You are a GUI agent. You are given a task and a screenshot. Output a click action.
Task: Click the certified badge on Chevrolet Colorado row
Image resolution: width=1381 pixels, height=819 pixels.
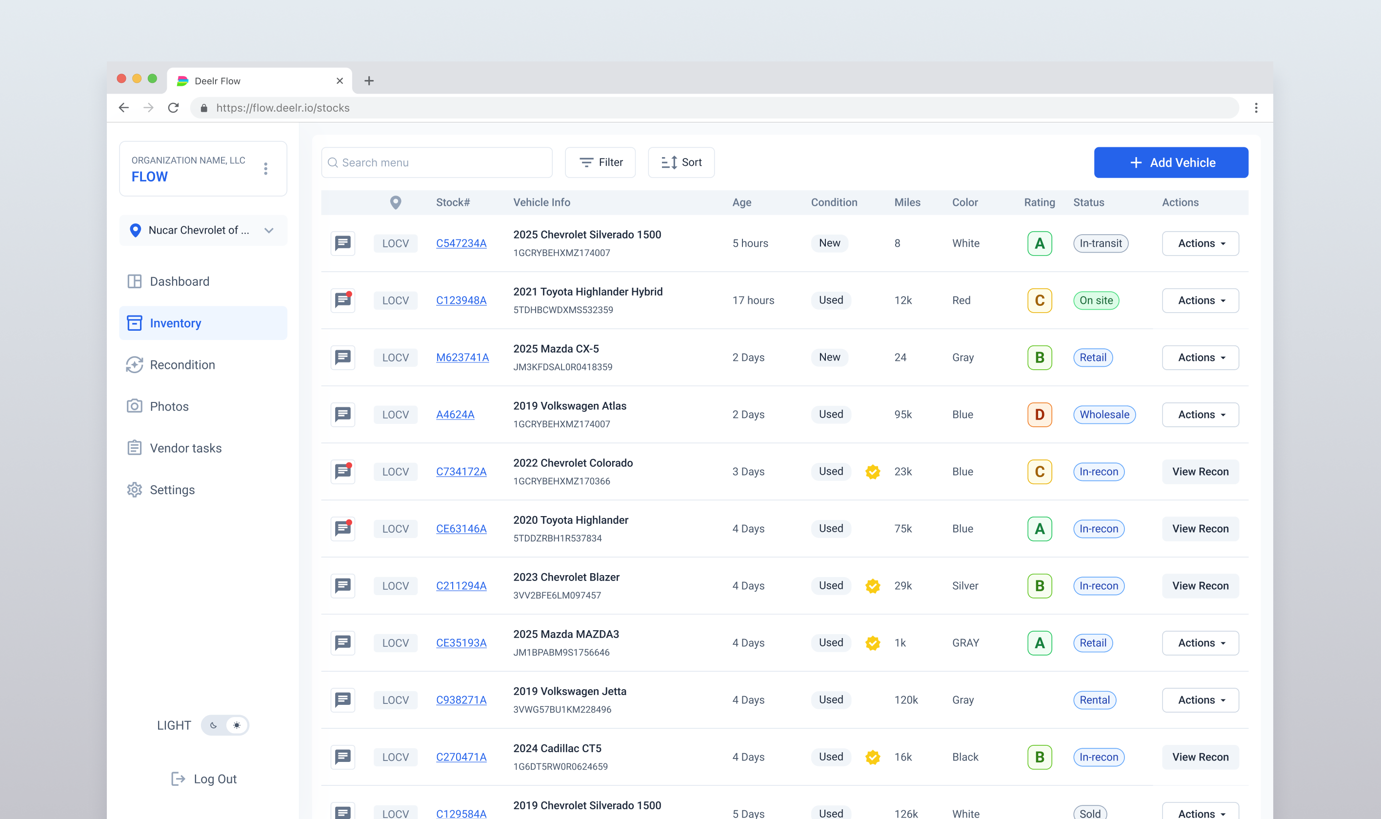872,472
